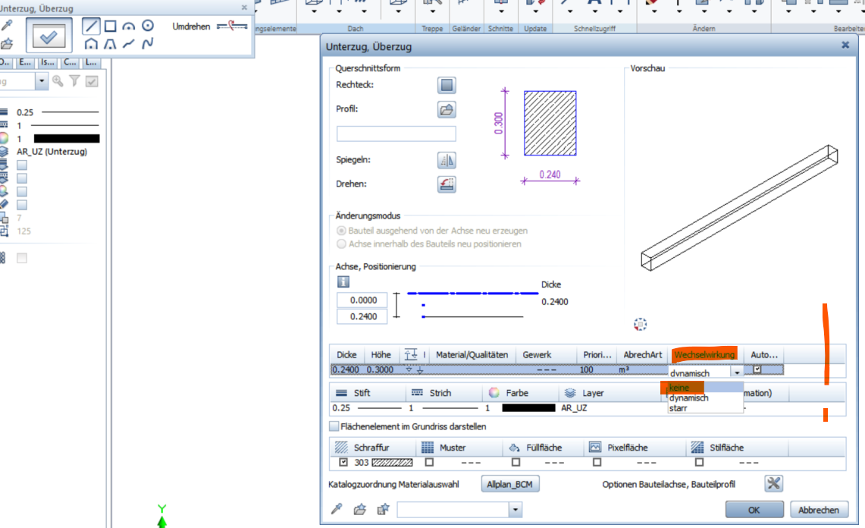Select the straight line drawing tool

coord(90,27)
